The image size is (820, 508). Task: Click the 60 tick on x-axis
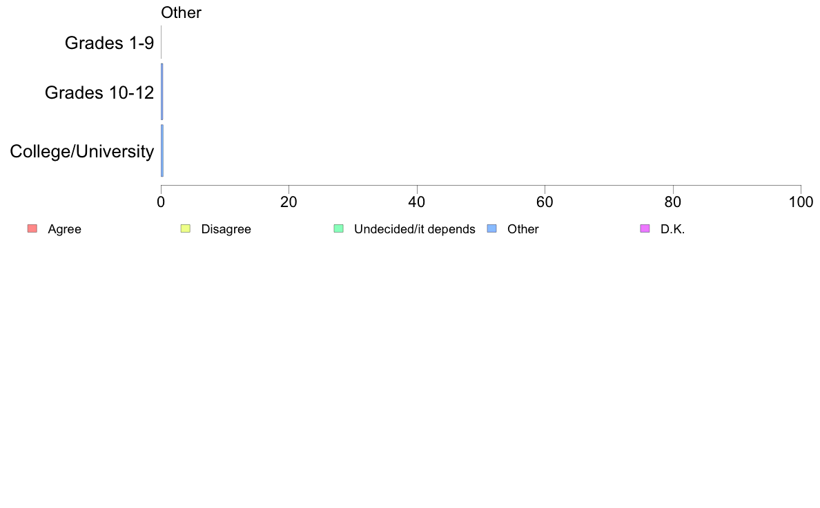(x=545, y=202)
